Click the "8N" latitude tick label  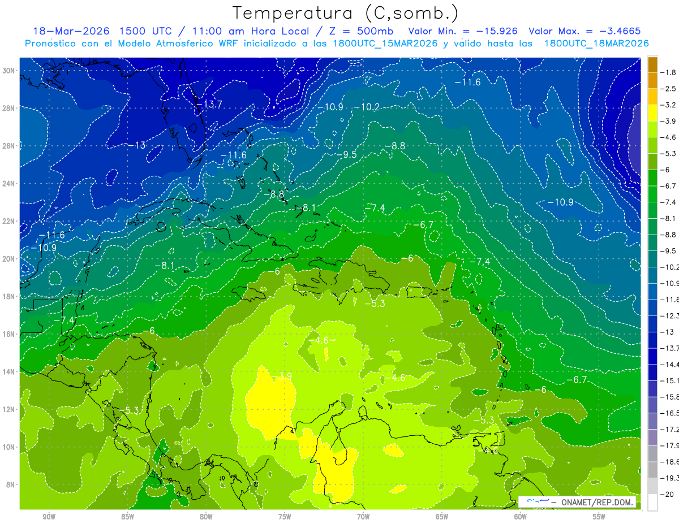[11, 484]
